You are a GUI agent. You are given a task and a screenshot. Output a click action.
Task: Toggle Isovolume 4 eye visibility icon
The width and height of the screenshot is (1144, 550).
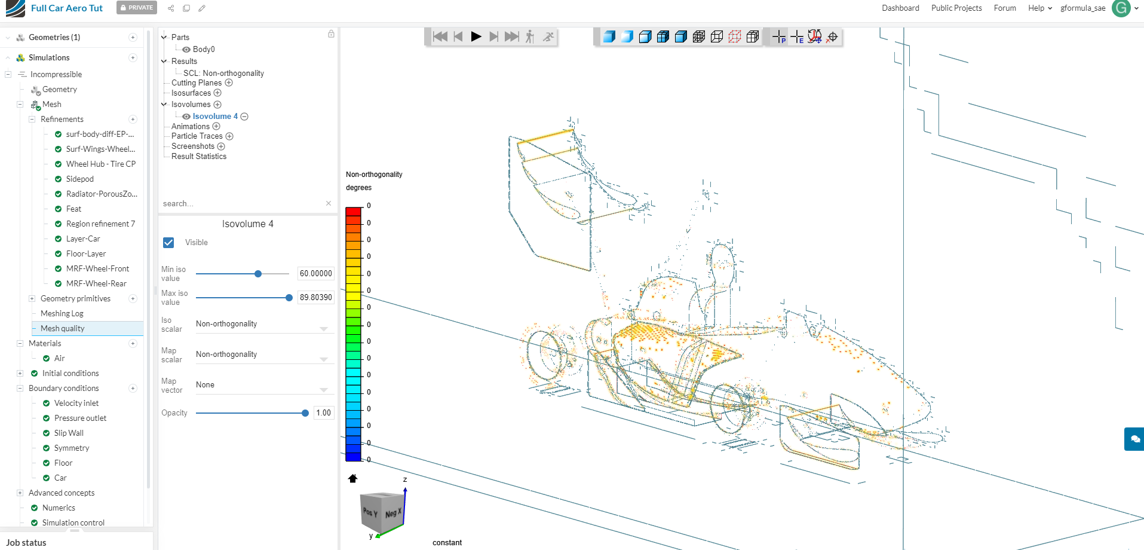coord(186,117)
